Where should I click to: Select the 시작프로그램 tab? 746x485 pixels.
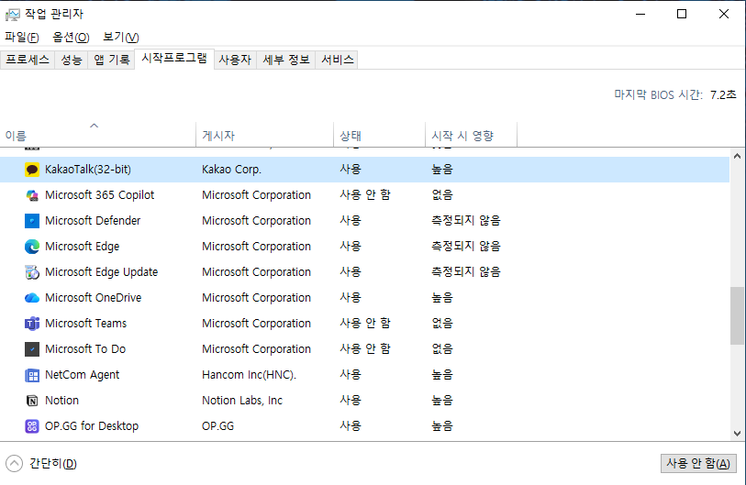(x=174, y=59)
